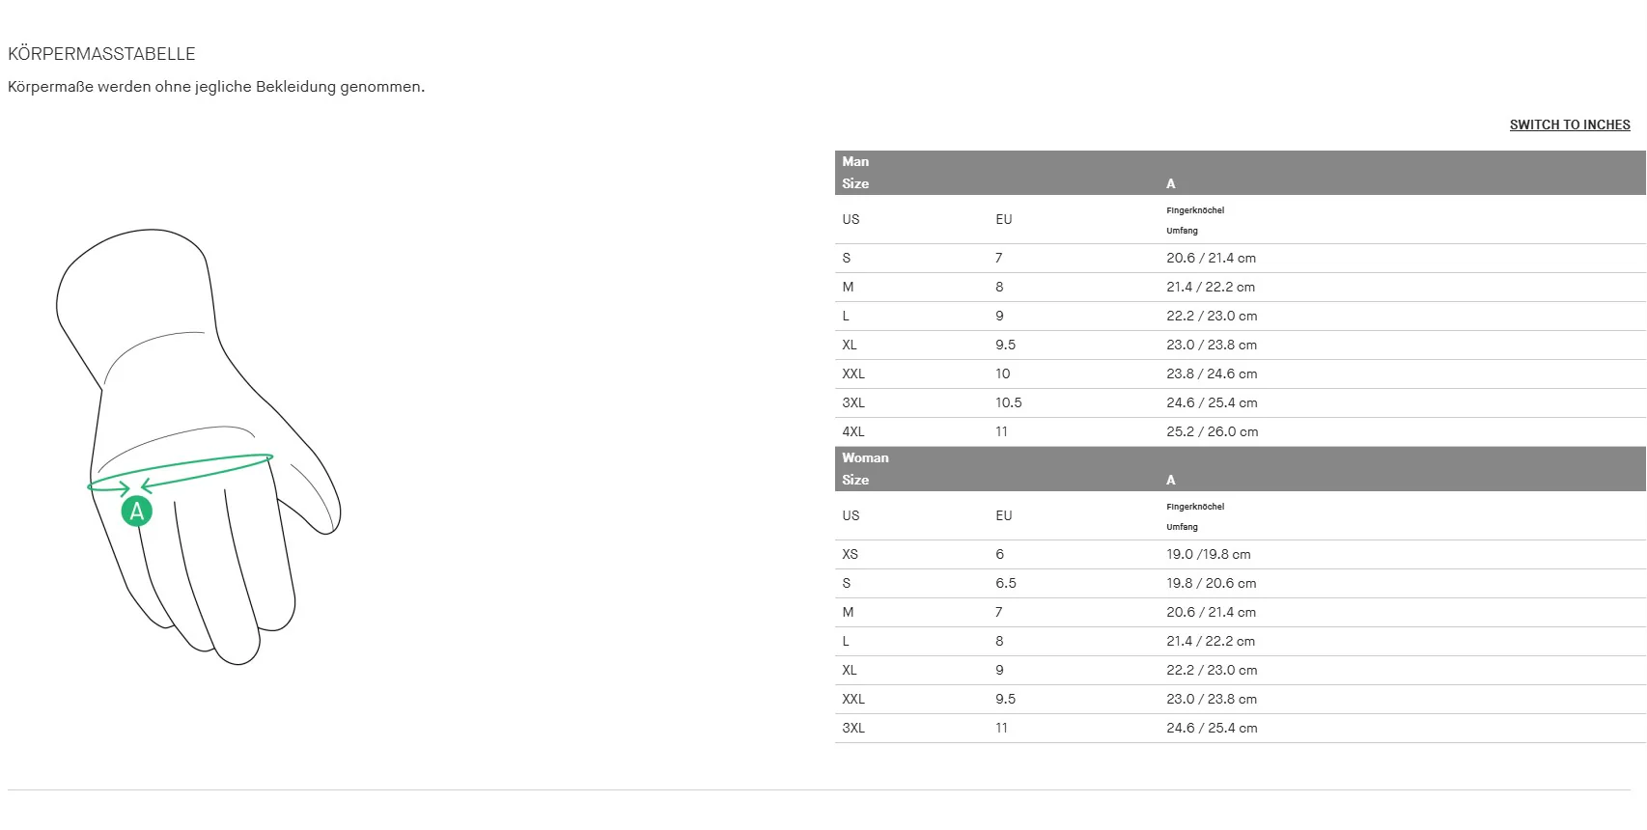Image resolution: width=1647 pixels, height=830 pixels.
Task: Click the US column header in Woman table
Action: pos(851,515)
